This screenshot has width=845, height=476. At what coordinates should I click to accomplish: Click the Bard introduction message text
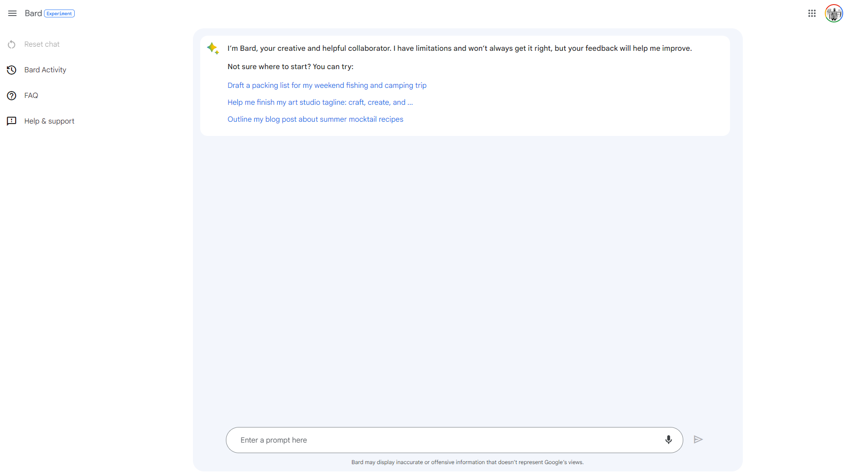tap(460, 49)
